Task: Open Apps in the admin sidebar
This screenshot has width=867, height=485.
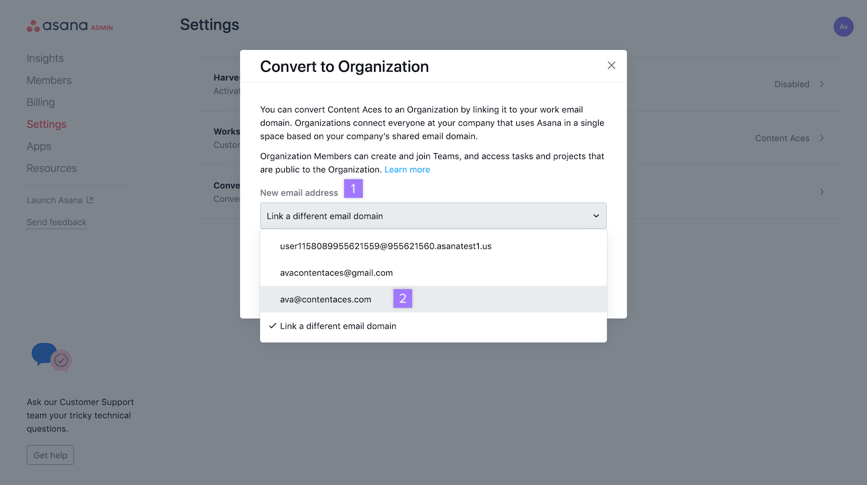Action: pos(39,146)
